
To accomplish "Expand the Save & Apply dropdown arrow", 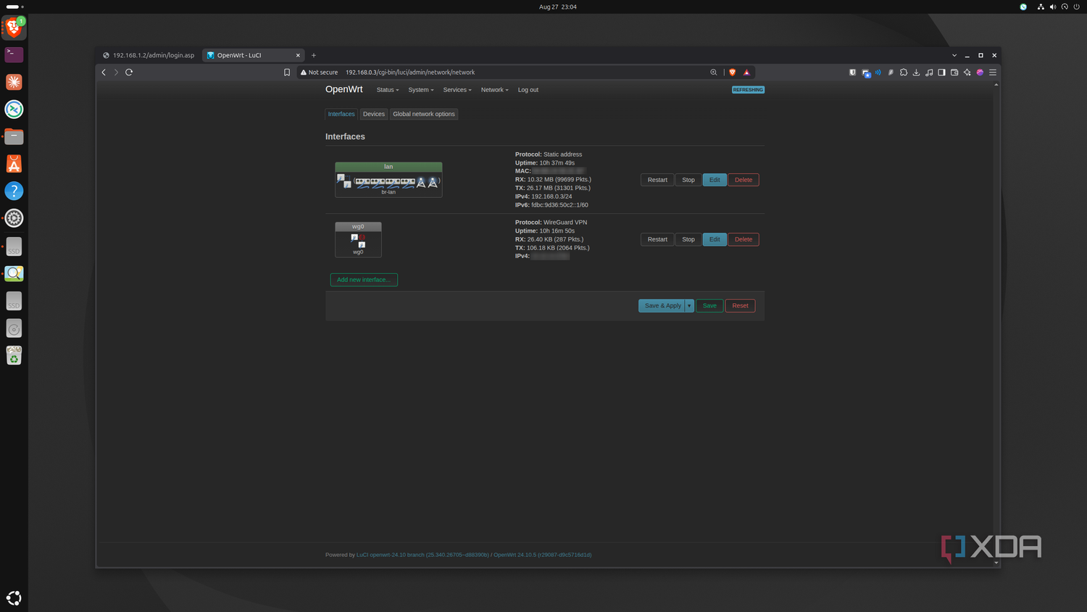I will [x=689, y=306].
